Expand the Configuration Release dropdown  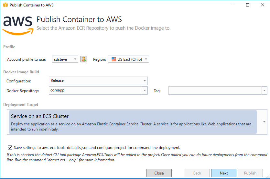[x=98, y=81]
